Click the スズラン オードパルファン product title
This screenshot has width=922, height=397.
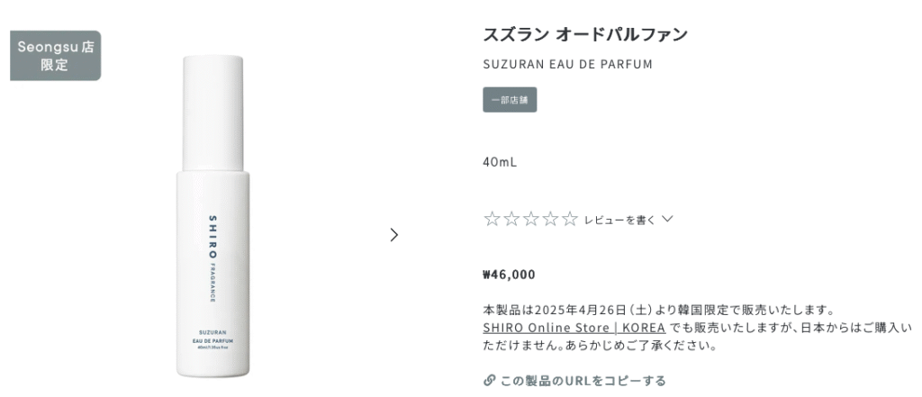pos(585,35)
